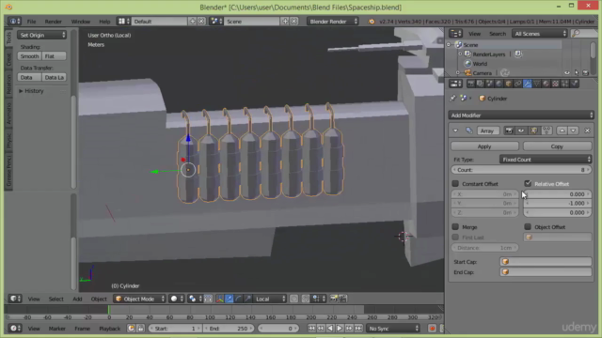The image size is (602, 338).
Task: Open the Constraints chain-link properties tab
Action: pos(517,84)
